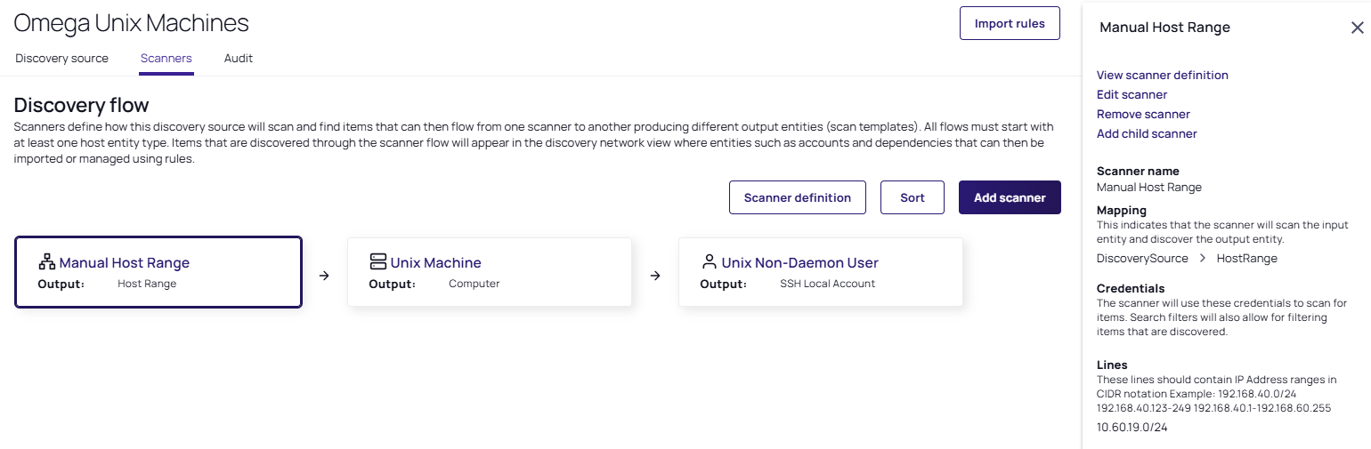Select the Unix Non-Daemon User scanner card
The width and height of the screenshot is (1371, 449).
tap(820, 272)
